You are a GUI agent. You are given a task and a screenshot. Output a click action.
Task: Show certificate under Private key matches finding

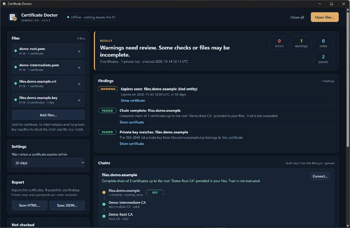pyautogui.click(x=132, y=144)
